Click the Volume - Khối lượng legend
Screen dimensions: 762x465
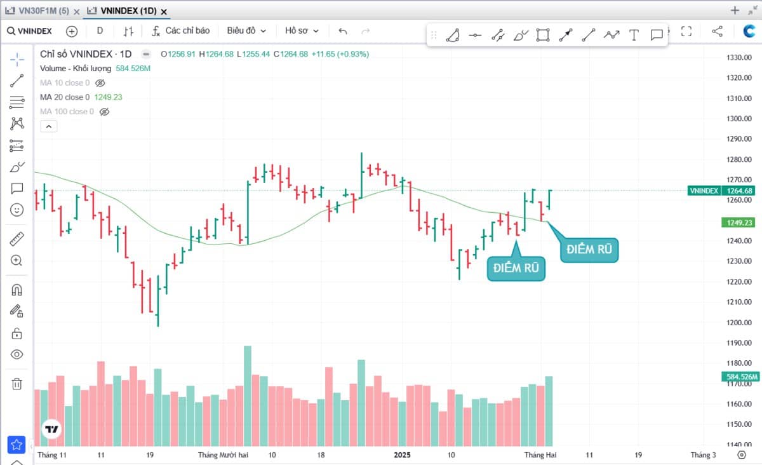76,68
